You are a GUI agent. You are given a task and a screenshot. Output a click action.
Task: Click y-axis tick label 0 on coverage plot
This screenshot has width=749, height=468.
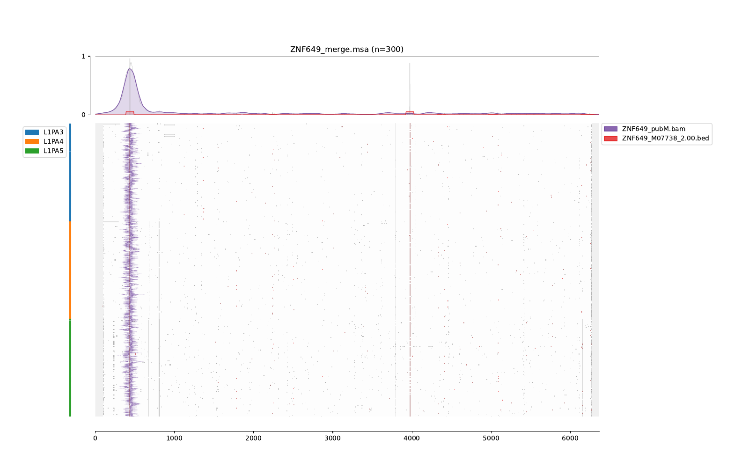84,115
